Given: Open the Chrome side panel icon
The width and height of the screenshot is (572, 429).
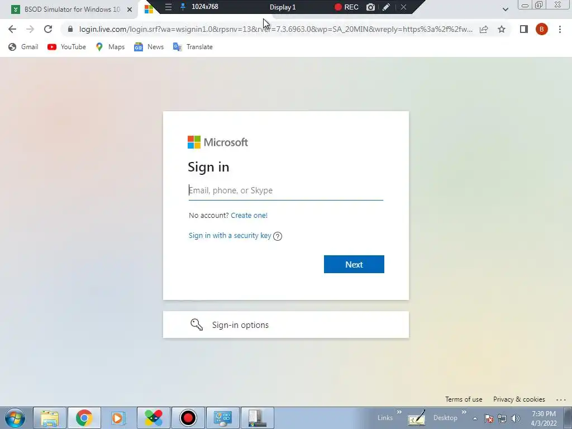Looking at the screenshot, I should (x=524, y=29).
